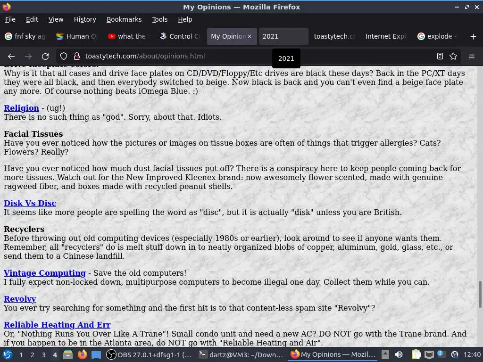
Task: Switch to the dartz@VM3 terminal taskbar window
Action: point(241,354)
